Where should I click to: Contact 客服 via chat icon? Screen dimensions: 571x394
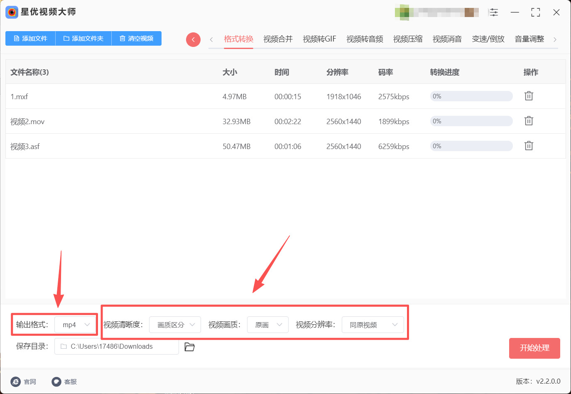click(x=56, y=382)
